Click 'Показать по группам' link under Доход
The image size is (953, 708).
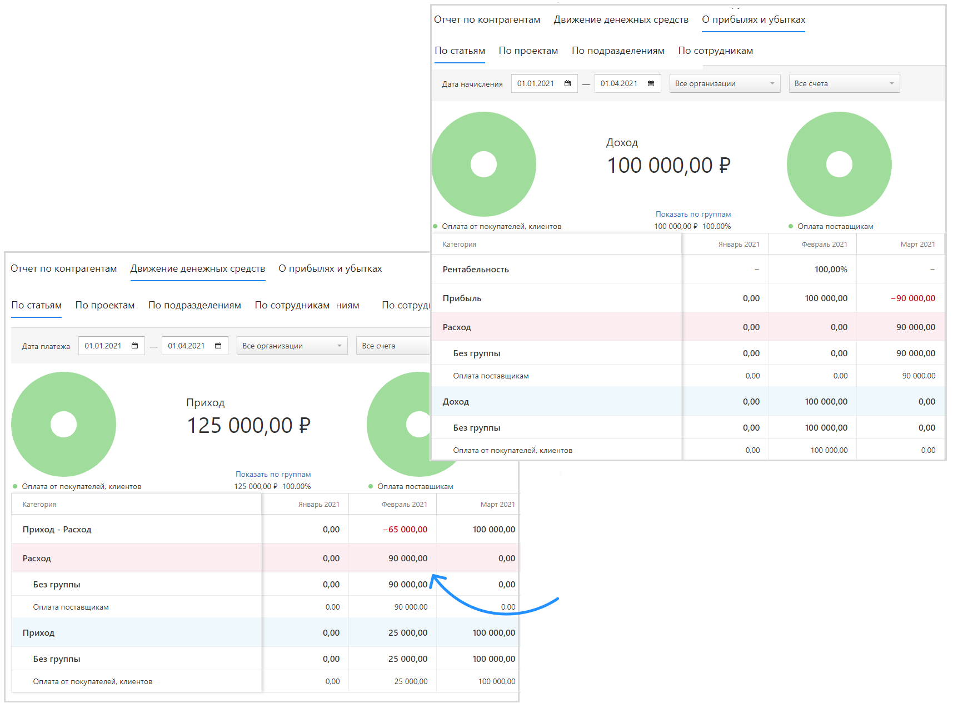tap(693, 214)
